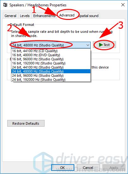Image resolution: width=128 pixels, height=174 pixels.
Task: Choose 24 bit, 192000 Hz (Studio Quality)
Action: click(x=51, y=80)
